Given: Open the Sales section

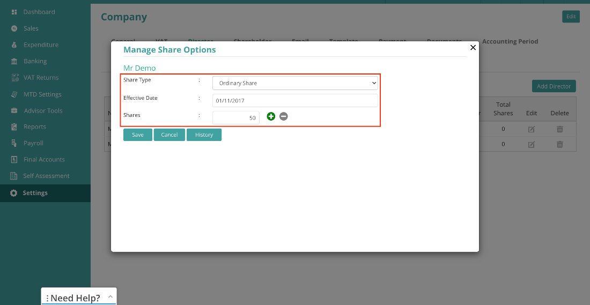Looking at the screenshot, I should point(31,28).
